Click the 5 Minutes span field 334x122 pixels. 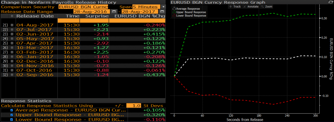tap(146, 7)
